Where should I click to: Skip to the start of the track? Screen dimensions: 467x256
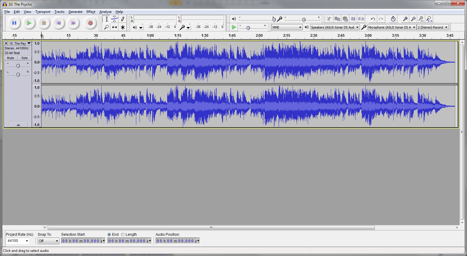(59, 23)
